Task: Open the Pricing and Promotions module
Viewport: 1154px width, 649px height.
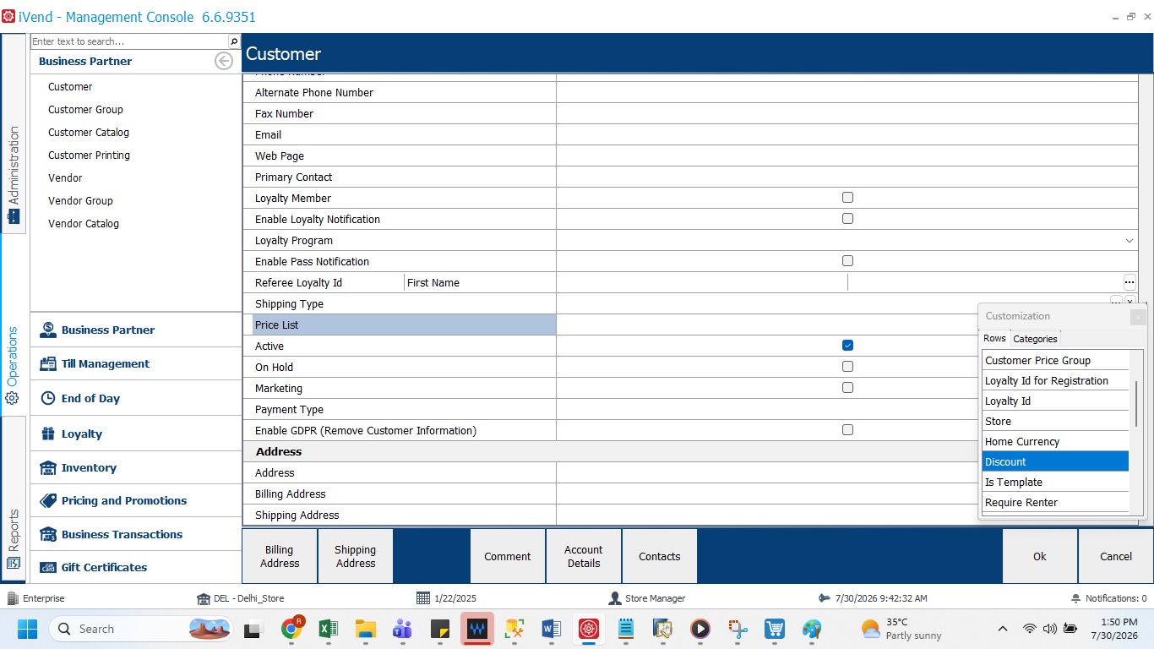Action: click(x=136, y=500)
